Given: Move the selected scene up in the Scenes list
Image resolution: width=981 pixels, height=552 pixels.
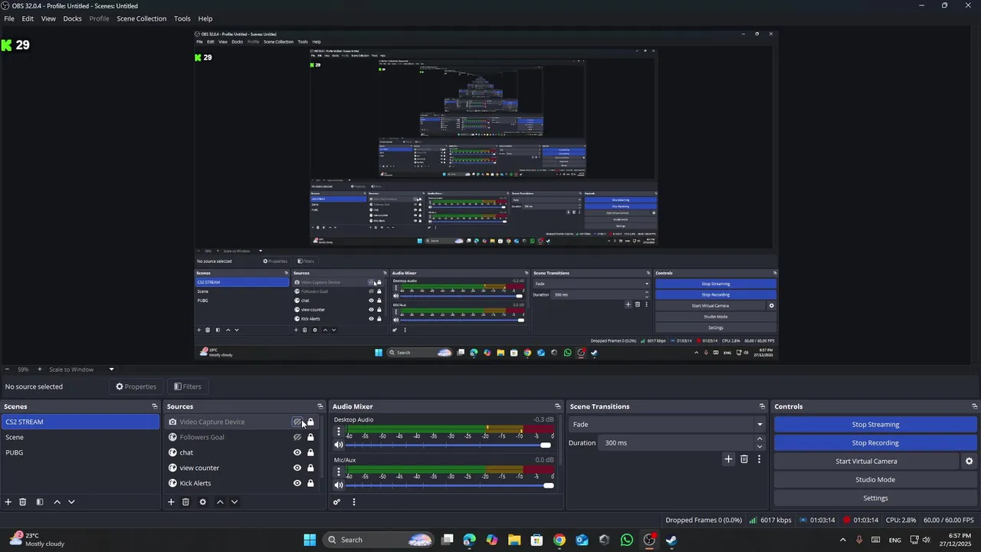Looking at the screenshot, I should pos(57,502).
